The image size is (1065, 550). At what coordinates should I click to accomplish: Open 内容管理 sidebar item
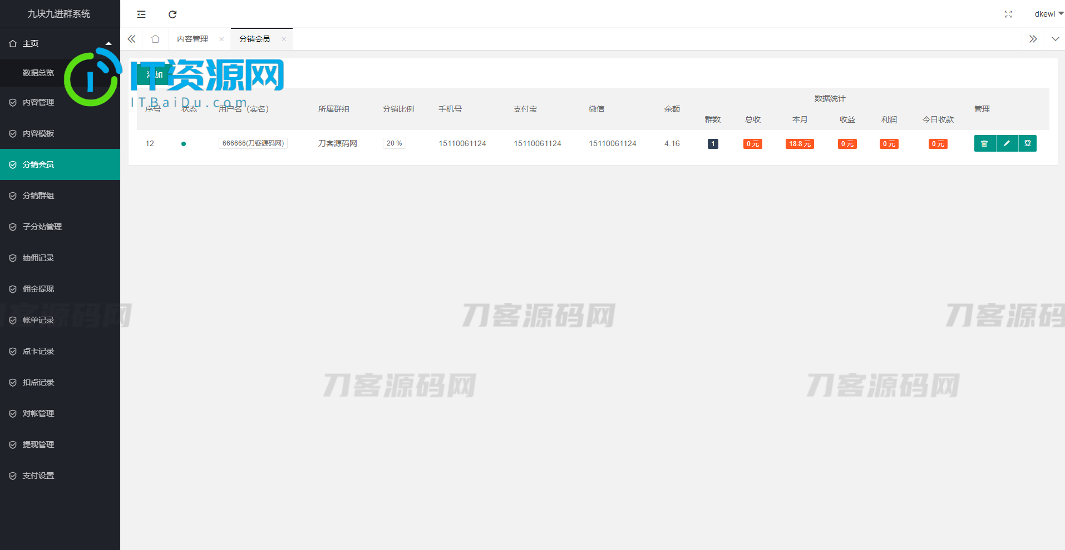click(60, 102)
